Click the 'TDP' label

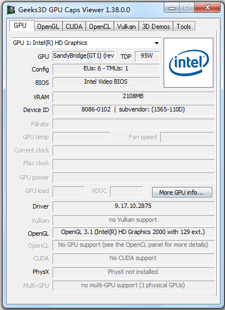[x=126, y=57]
